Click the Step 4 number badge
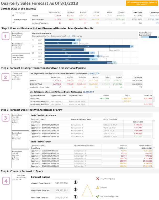The width and height of the screenshot is (159, 200). [x=6, y=181]
